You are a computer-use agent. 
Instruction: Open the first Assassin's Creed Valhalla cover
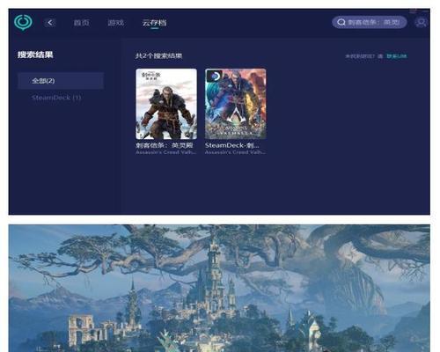click(166, 104)
